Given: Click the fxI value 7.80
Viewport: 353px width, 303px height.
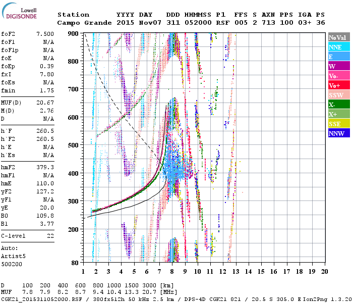Looking at the screenshot, I should tap(47, 74).
